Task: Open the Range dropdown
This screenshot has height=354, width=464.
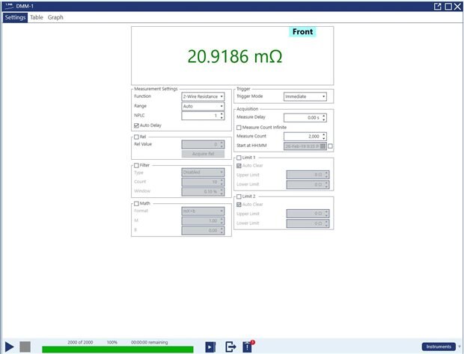Action: pos(203,106)
